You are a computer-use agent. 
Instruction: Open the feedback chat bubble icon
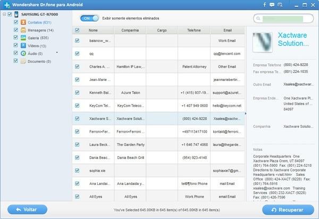(272, 5)
